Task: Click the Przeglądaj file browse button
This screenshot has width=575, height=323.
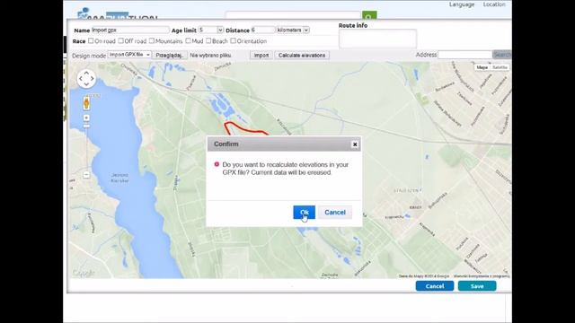Action: pos(170,56)
